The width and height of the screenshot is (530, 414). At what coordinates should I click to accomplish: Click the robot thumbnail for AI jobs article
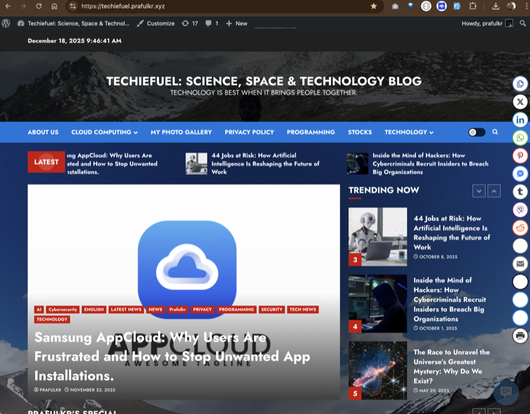pos(378,235)
